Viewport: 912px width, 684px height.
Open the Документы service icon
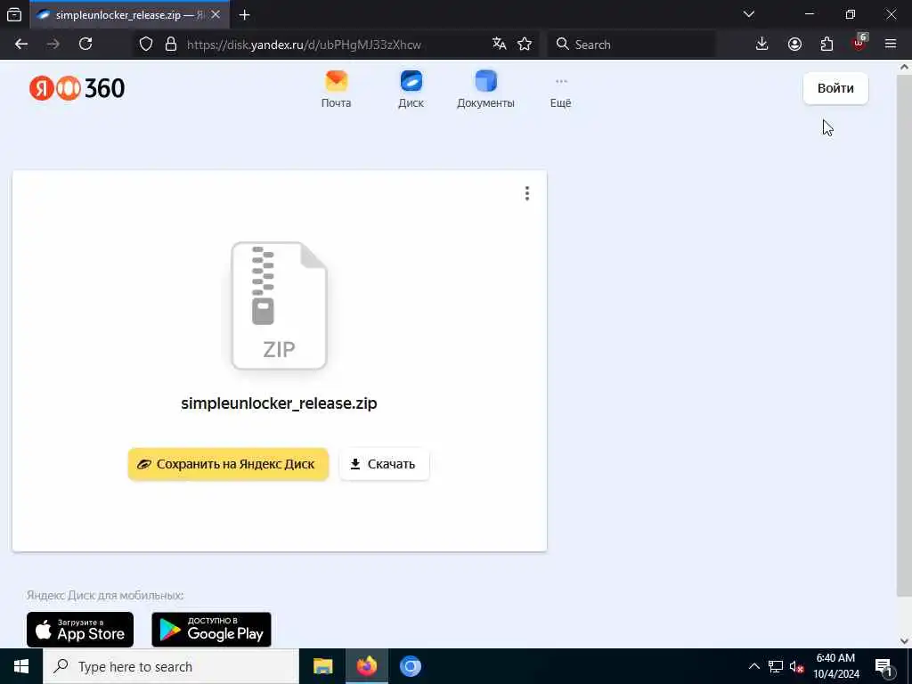click(x=485, y=89)
